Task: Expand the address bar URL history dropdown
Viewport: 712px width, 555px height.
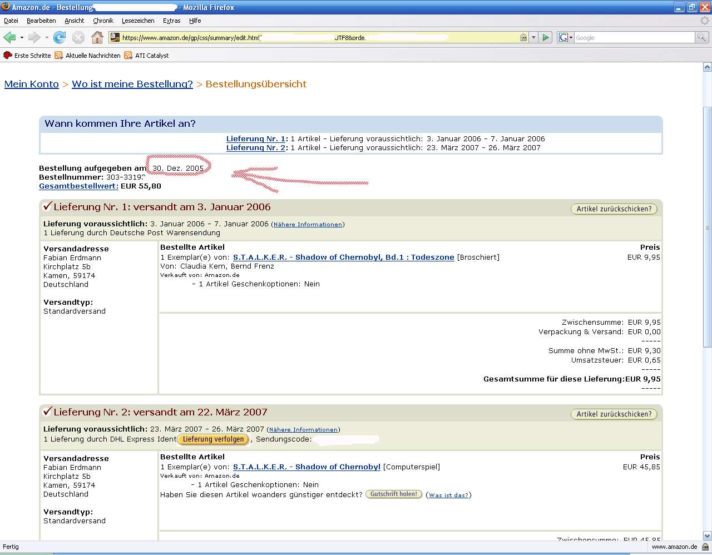Action: point(533,37)
